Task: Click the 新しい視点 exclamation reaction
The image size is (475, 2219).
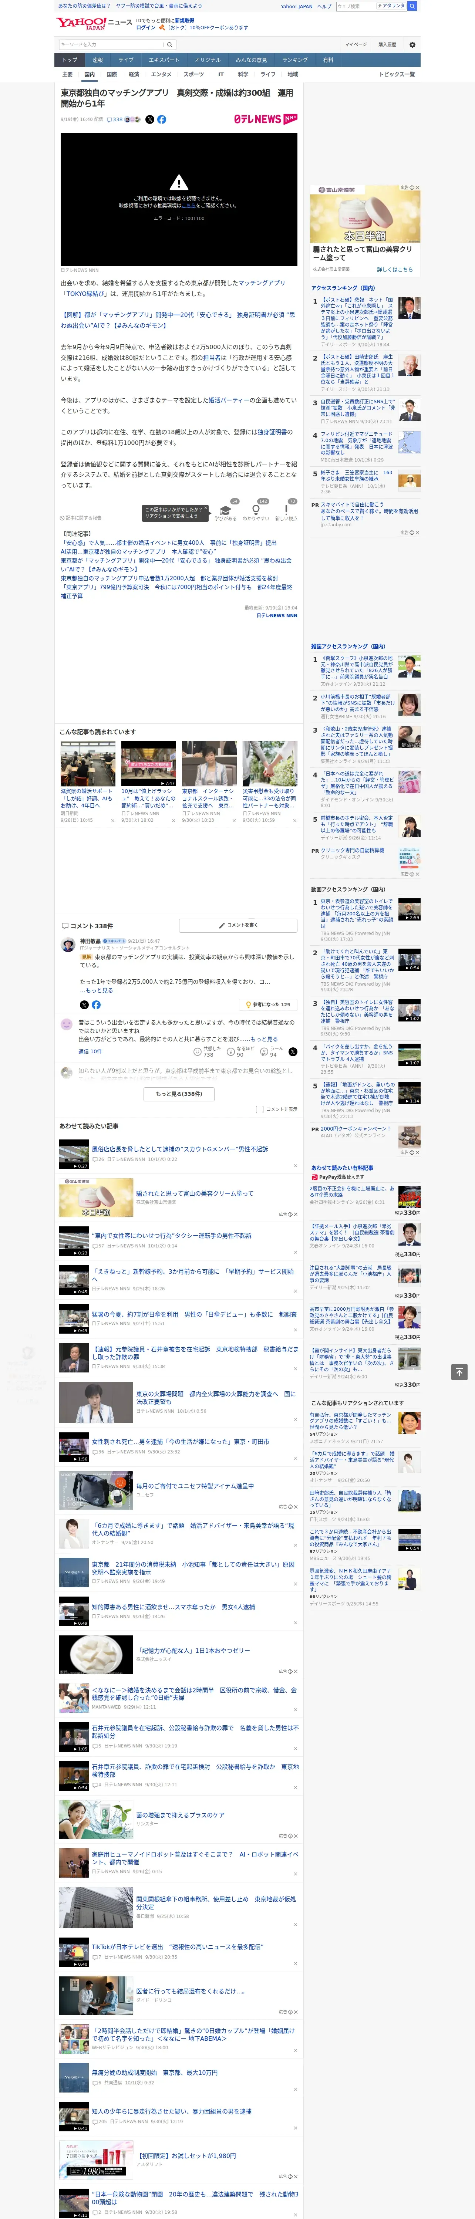Action: click(286, 511)
